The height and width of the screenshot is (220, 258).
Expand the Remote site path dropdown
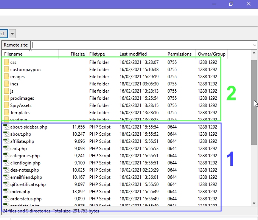254,45
